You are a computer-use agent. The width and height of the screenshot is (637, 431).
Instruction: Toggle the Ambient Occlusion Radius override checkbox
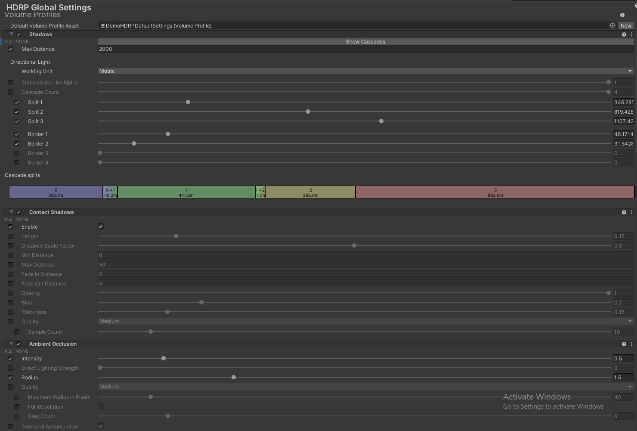[10, 378]
